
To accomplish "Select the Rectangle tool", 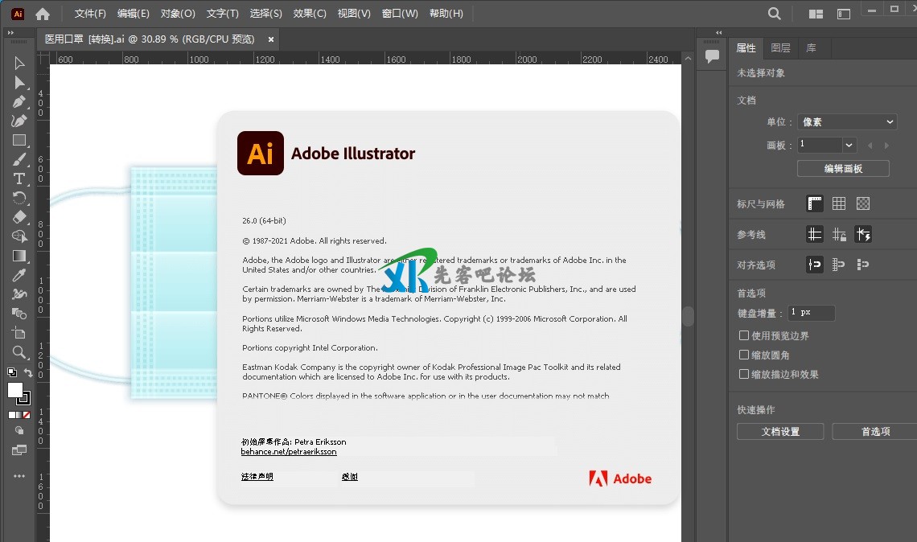I will click(19, 140).
